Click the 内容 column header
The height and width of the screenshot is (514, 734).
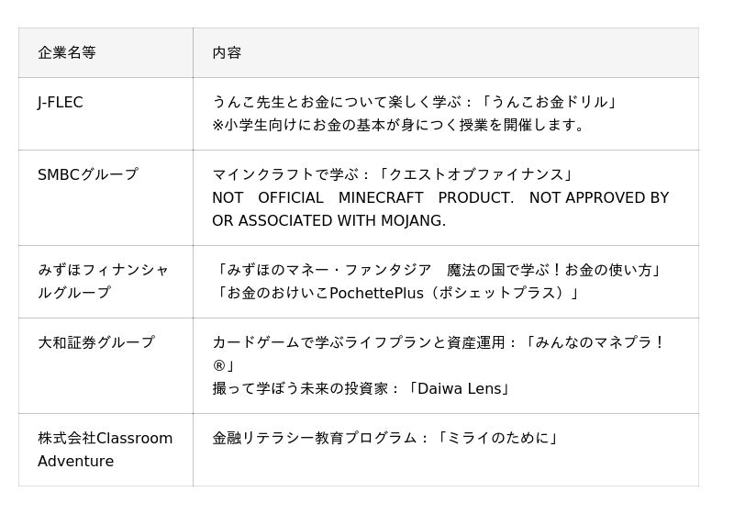click(227, 53)
